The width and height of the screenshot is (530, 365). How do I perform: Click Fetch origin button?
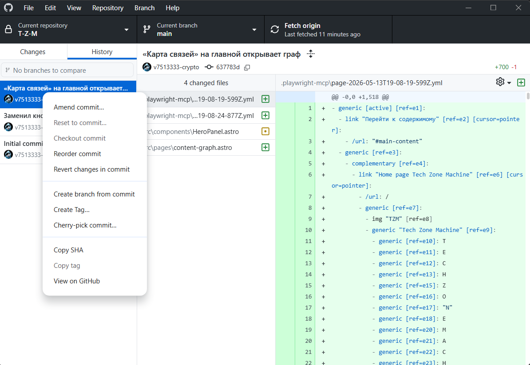click(x=328, y=29)
